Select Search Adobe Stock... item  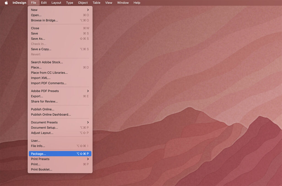(47, 62)
